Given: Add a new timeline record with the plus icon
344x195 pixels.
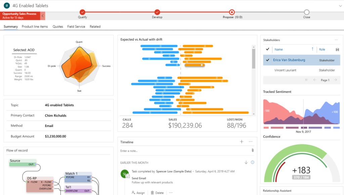Looking at the screenshot, I should (x=242, y=142).
